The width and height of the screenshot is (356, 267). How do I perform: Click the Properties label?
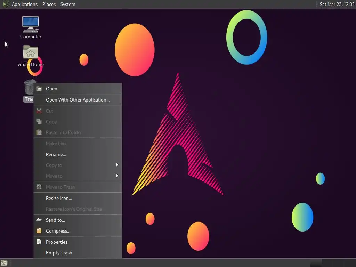coord(57,242)
